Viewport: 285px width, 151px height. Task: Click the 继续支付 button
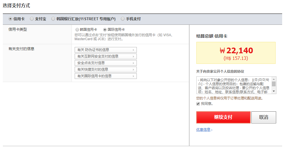pyautogui.click(x=223, y=117)
